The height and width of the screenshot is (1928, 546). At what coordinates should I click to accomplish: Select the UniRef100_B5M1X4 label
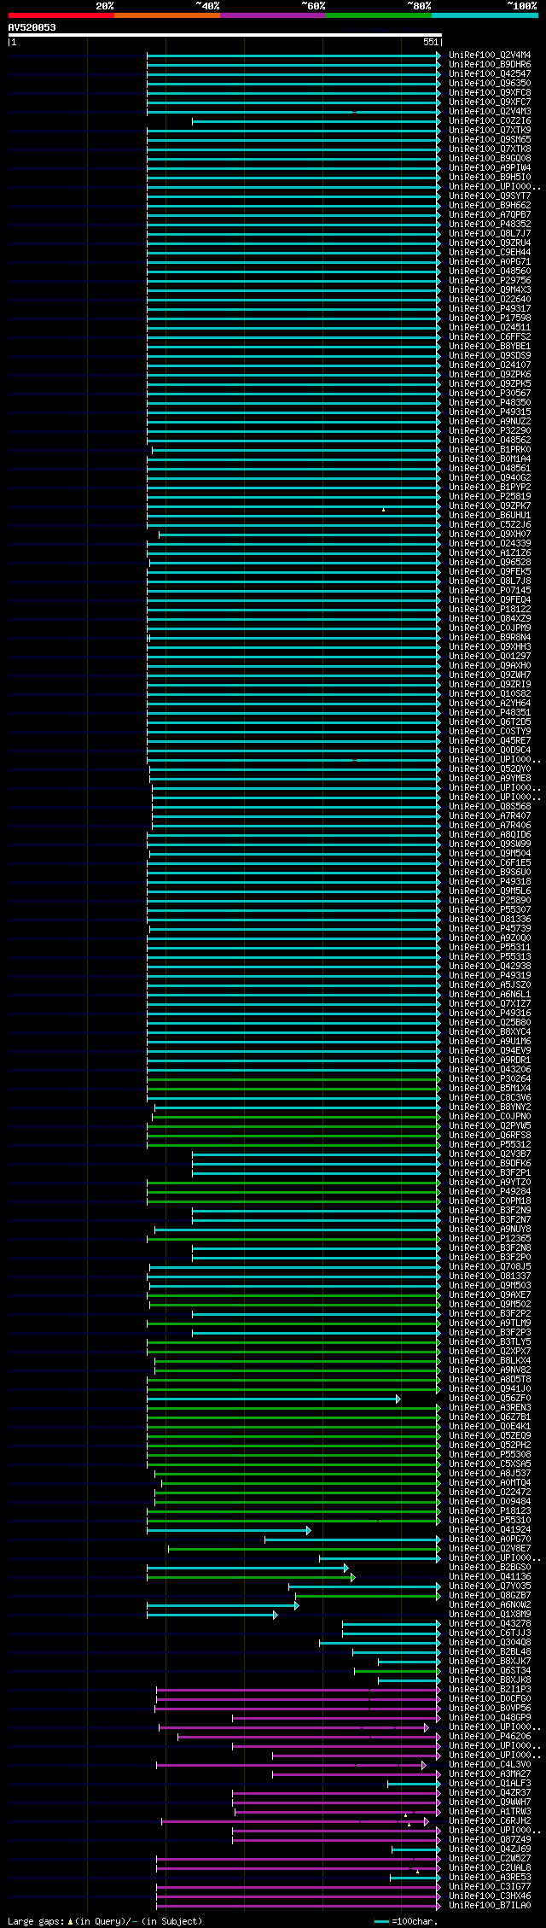(x=490, y=1089)
